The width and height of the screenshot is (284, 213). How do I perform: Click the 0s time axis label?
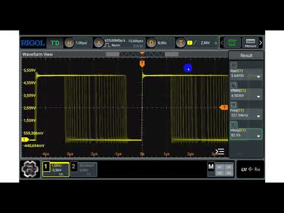[142, 154]
